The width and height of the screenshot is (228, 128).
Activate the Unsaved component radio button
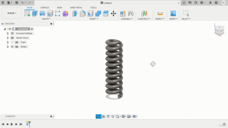32,29
